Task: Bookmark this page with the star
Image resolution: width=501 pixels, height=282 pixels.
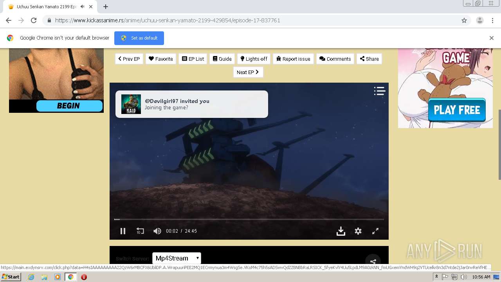Action: [464, 20]
